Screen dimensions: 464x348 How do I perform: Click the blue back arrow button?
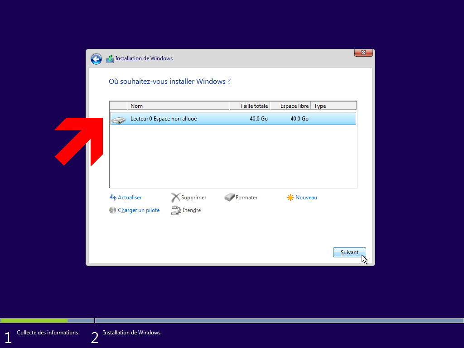[x=96, y=59]
